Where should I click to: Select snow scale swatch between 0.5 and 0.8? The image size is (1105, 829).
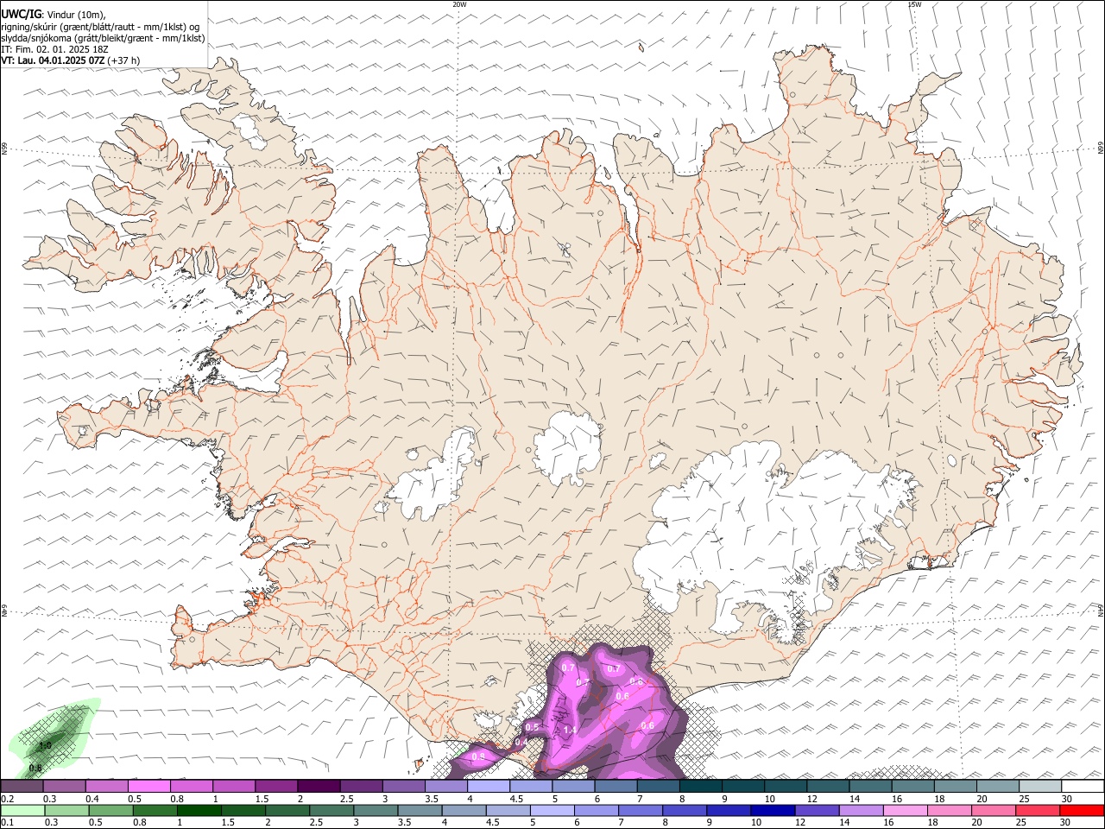[x=148, y=787]
